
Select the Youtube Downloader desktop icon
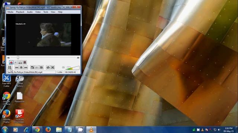pos(20,116)
